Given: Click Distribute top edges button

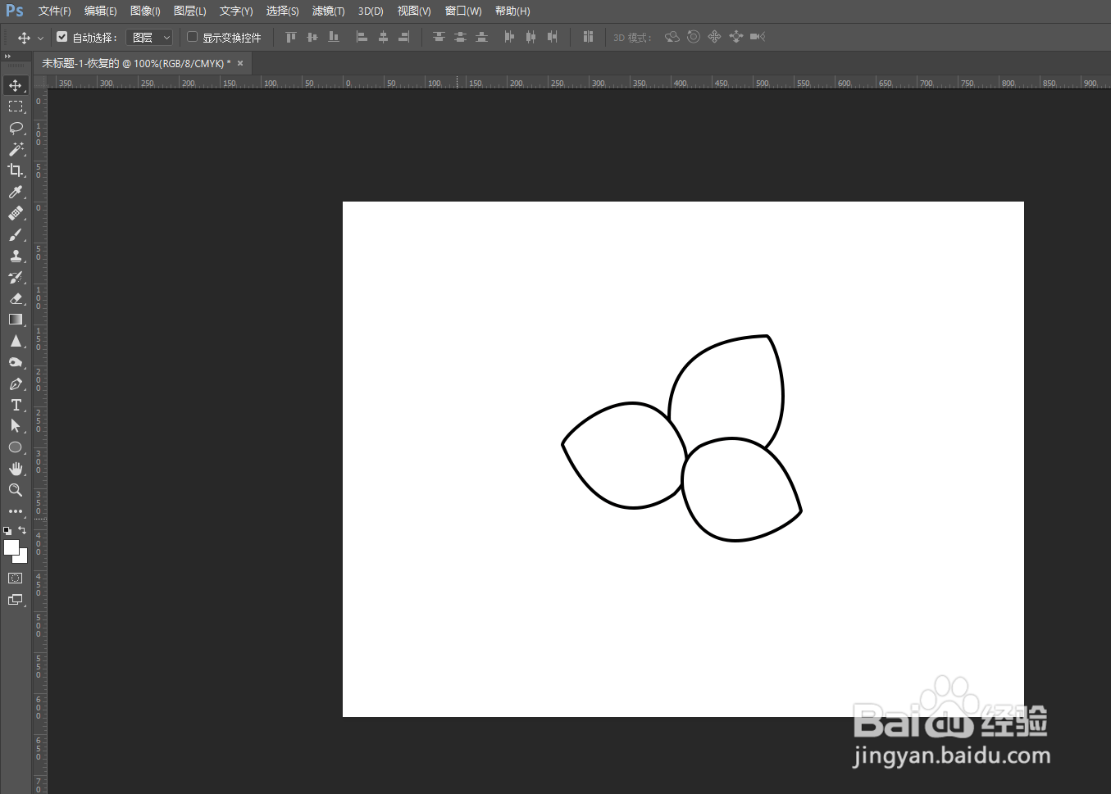Looking at the screenshot, I should pos(439,37).
